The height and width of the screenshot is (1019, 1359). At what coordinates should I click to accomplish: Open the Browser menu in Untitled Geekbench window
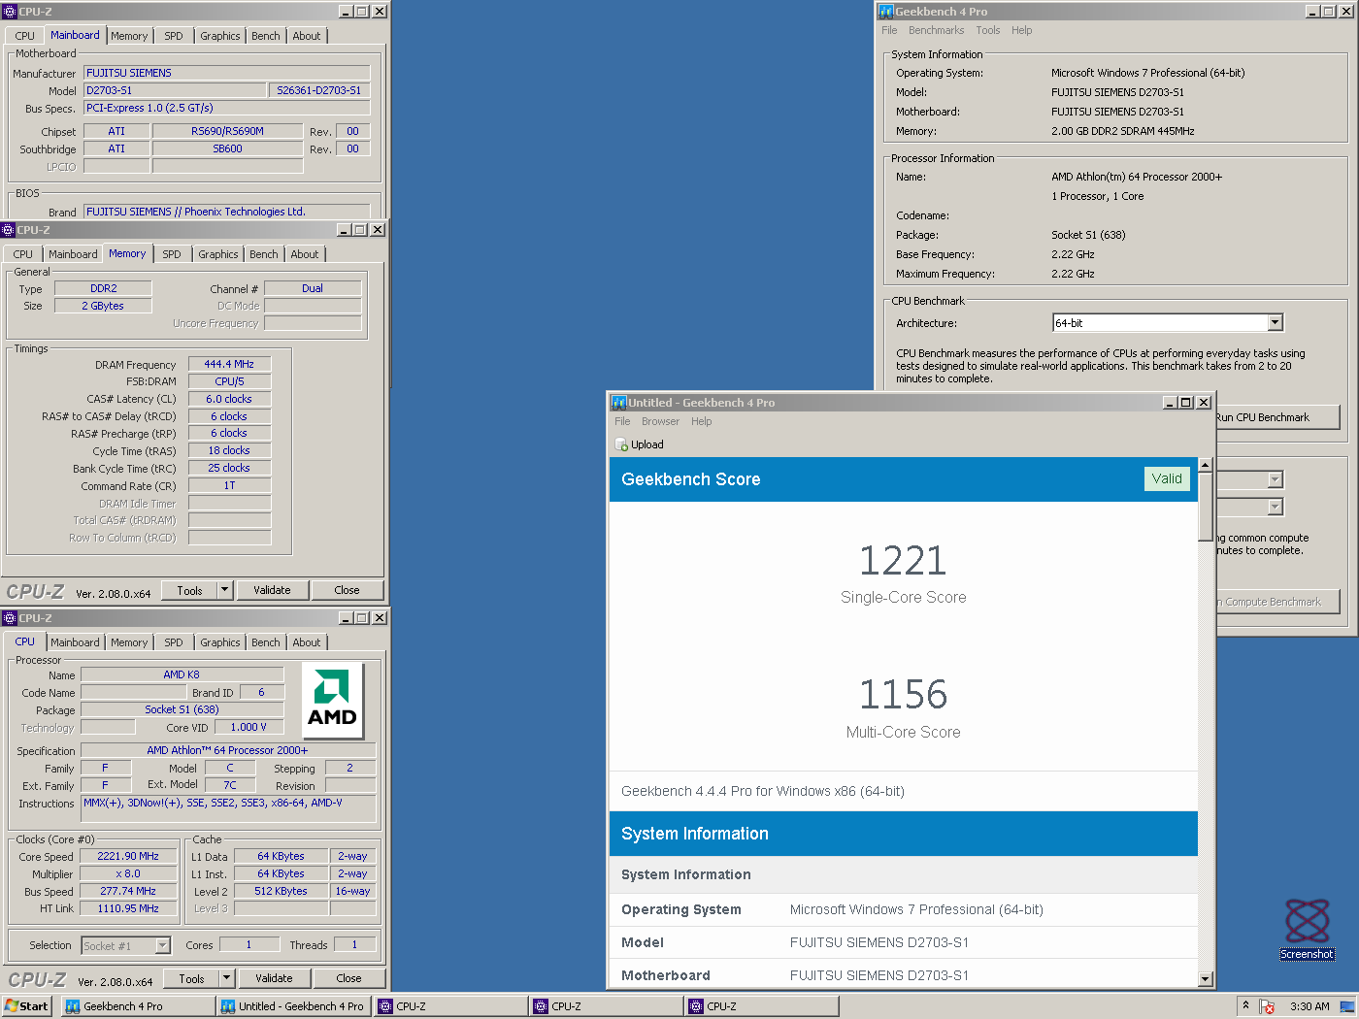tap(660, 421)
